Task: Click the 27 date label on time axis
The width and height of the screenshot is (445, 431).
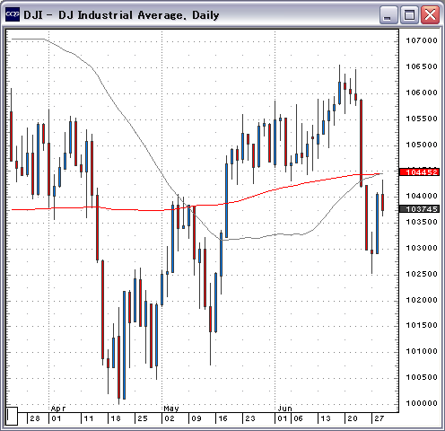Action: pos(379,418)
